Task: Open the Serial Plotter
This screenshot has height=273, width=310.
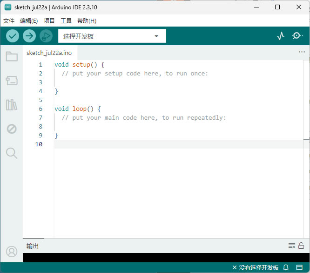Action: tap(281, 36)
